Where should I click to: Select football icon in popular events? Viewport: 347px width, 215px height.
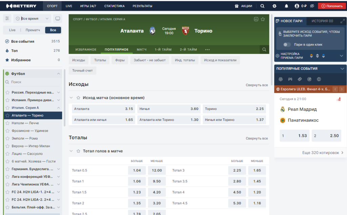click(x=281, y=79)
